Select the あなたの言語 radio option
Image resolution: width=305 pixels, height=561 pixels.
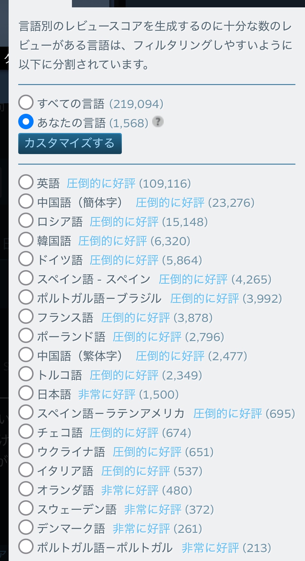click(x=26, y=122)
